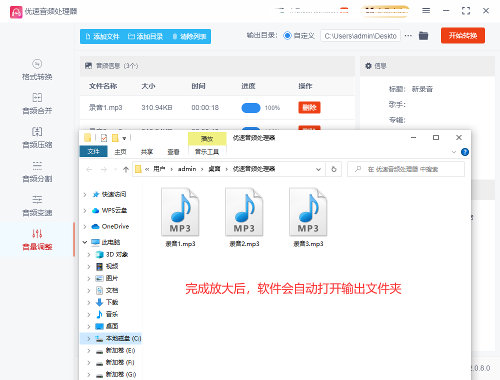Image resolution: width=500 pixels, height=380 pixels.
Task: Select 新加卷 (E:) drive
Action: tap(115, 350)
